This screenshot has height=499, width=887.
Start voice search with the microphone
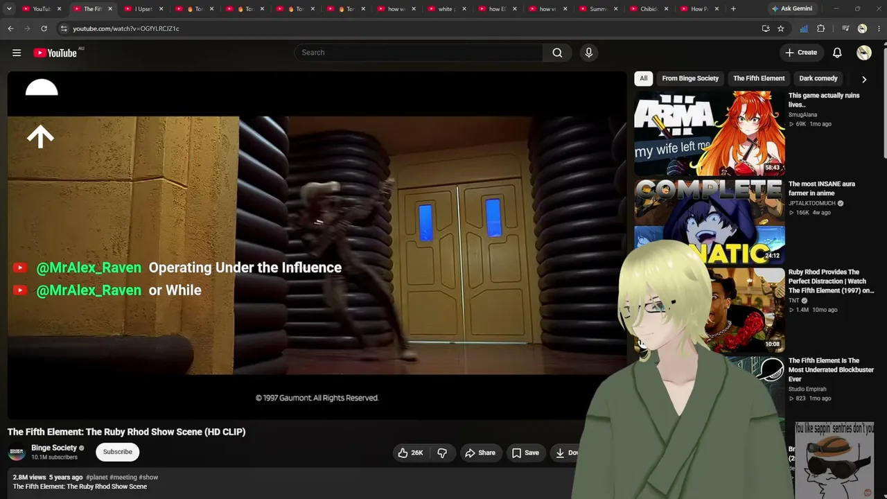[589, 53]
